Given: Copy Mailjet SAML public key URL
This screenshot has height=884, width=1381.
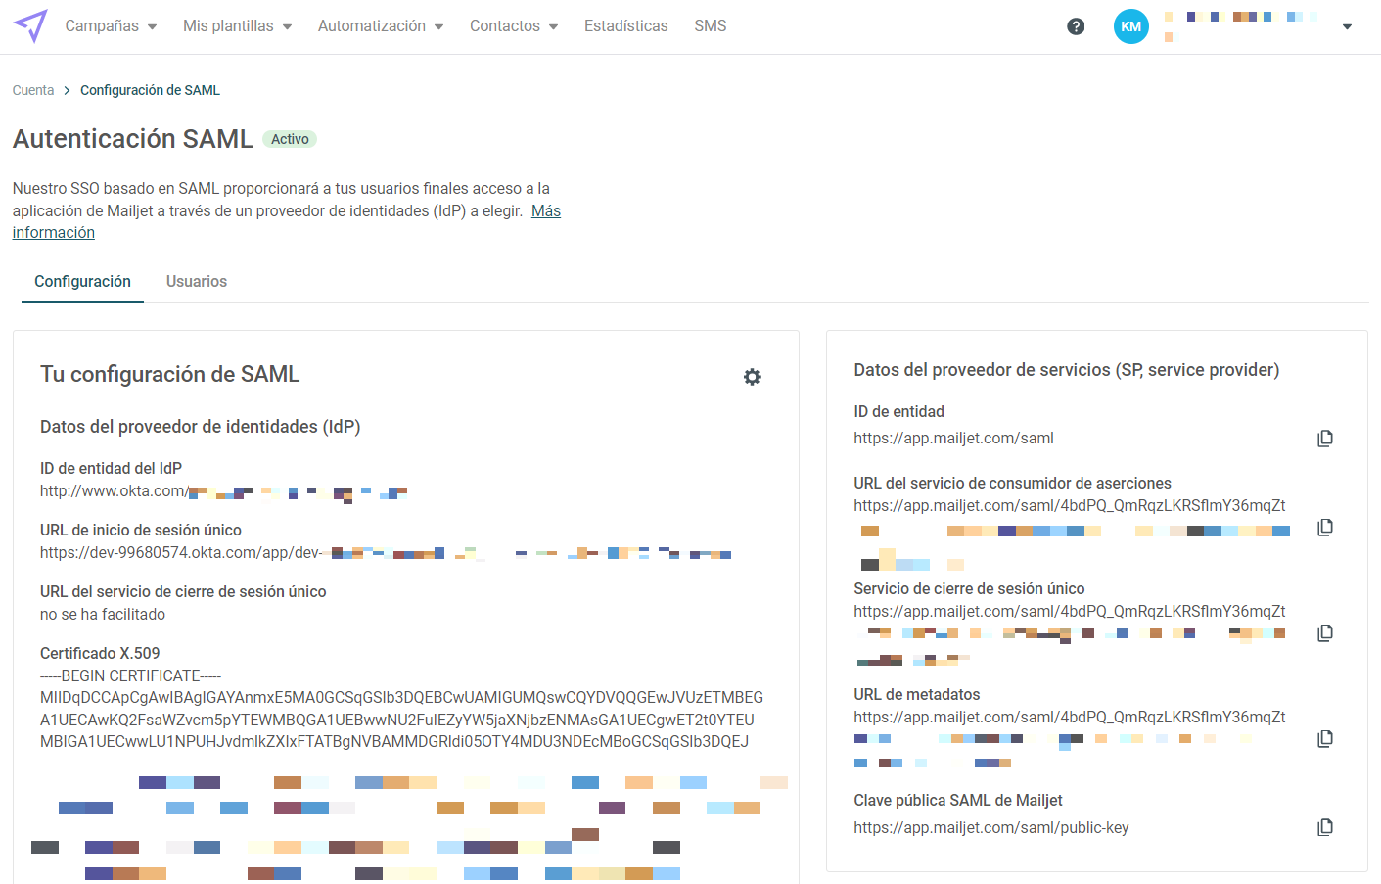Looking at the screenshot, I should (x=1325, y=828).
